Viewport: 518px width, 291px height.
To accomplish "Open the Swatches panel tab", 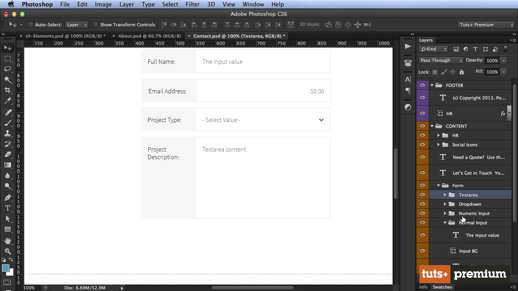I will pos(442,287).
